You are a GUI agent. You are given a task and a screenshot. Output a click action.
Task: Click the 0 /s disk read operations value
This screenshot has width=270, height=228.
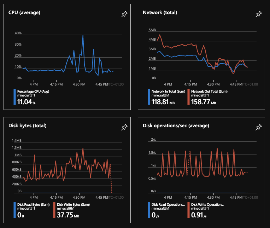click(155, 215)
